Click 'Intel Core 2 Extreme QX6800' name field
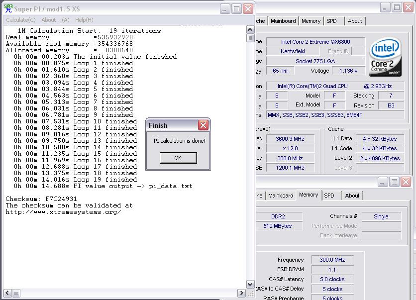The image size is (416, 300). tap(315, 42)
